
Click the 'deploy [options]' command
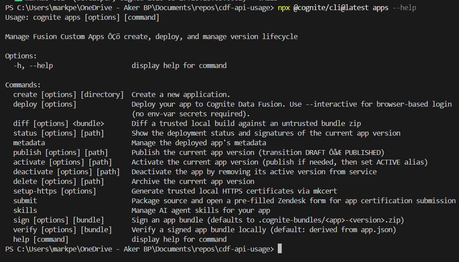(44, 104)
